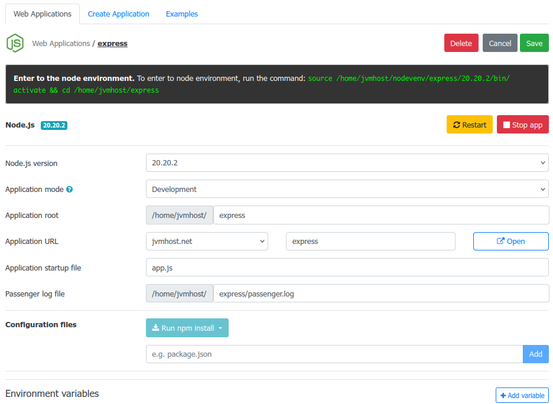Expand the Application mode dropdown

pos(347,189)
